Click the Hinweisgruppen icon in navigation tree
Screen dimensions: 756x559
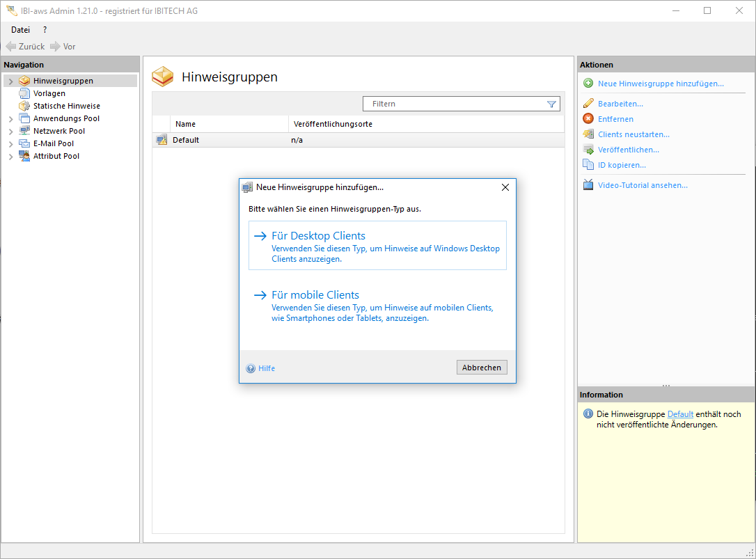point(24,81)
